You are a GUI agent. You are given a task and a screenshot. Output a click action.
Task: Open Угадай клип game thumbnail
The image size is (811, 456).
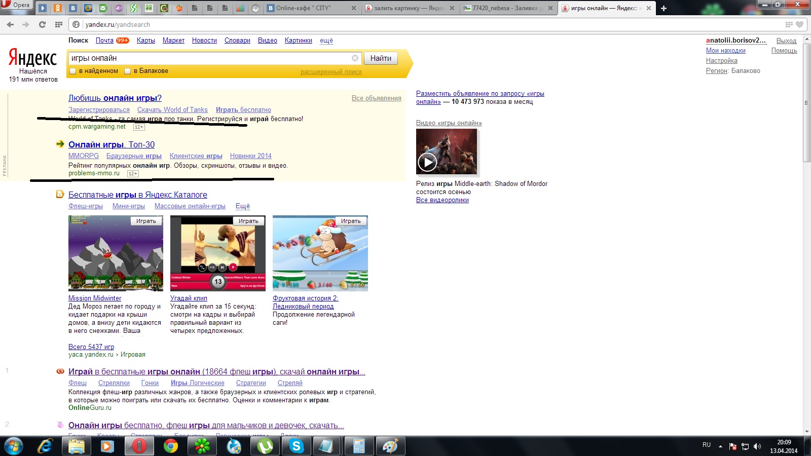(x=218, y=253)
